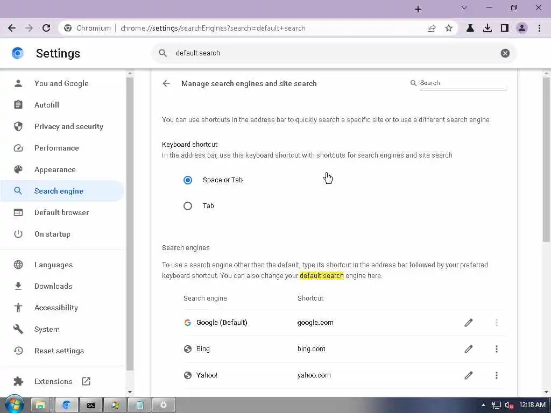The width and height of the screenshot is (551, 413).
Task: Open Languages settings section
Action: coord(62,265)
